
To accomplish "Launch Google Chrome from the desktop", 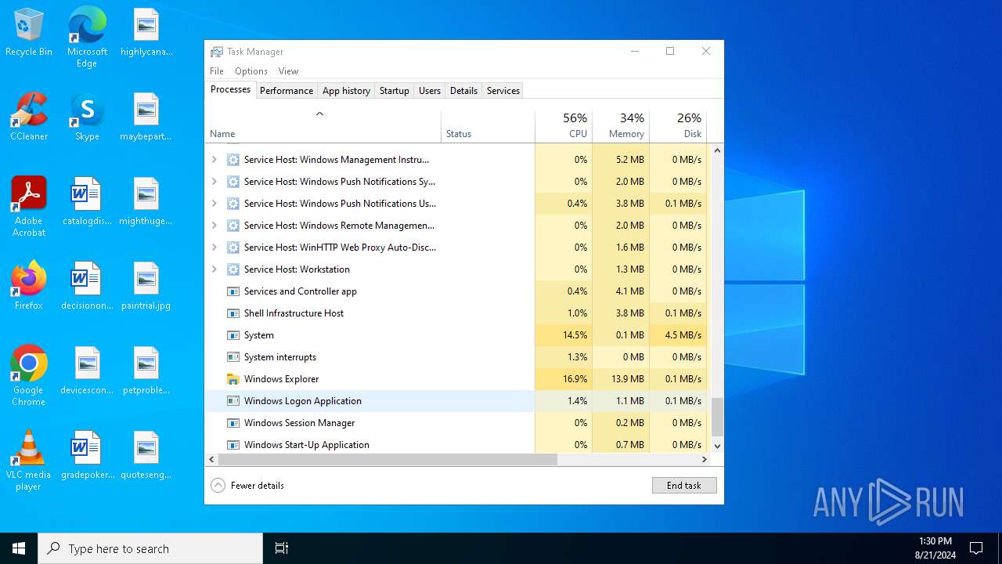I will click(x=29, y=376).
